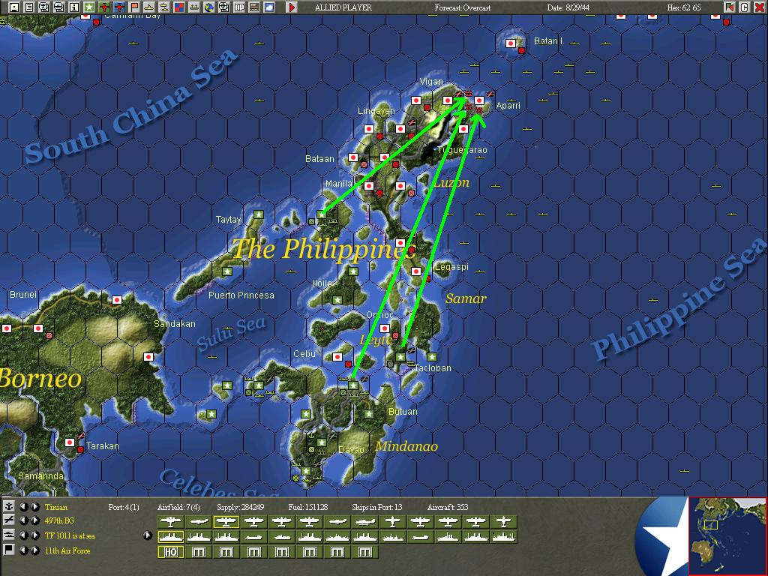
Task: Click the flag icon beside 11th Air Force
Action: 8,550
